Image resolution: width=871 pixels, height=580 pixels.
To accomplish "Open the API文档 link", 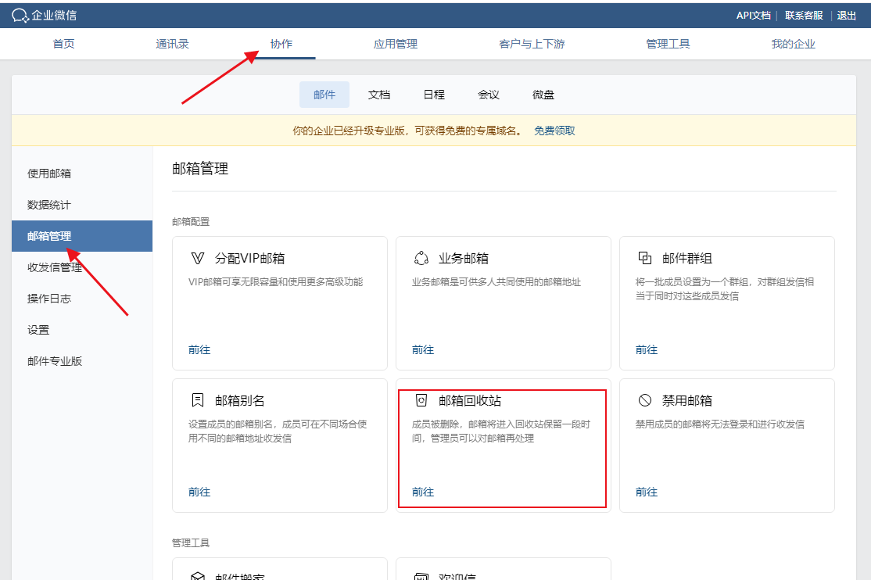I will tap(753, 15).
